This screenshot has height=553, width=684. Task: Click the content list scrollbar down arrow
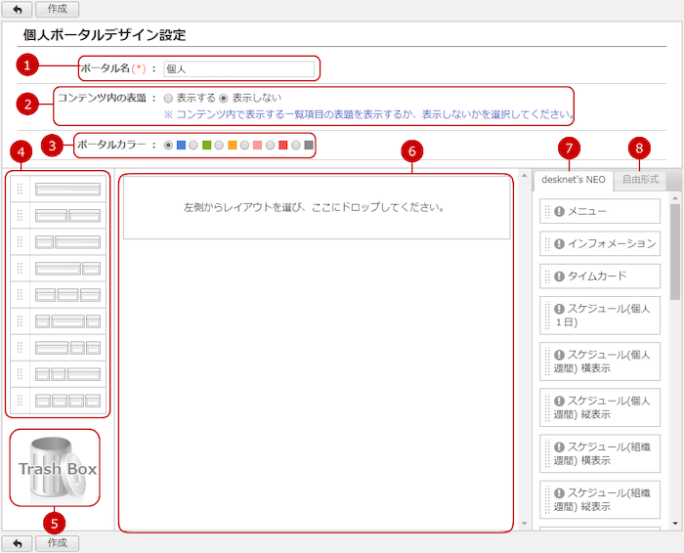674,524
